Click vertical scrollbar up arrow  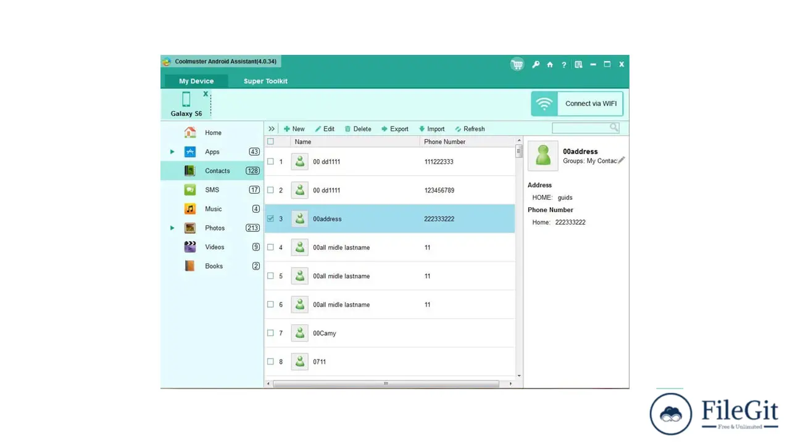click(x=518, y=141)
